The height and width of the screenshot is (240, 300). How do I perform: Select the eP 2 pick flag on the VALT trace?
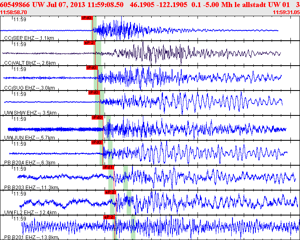coord(89,43)
